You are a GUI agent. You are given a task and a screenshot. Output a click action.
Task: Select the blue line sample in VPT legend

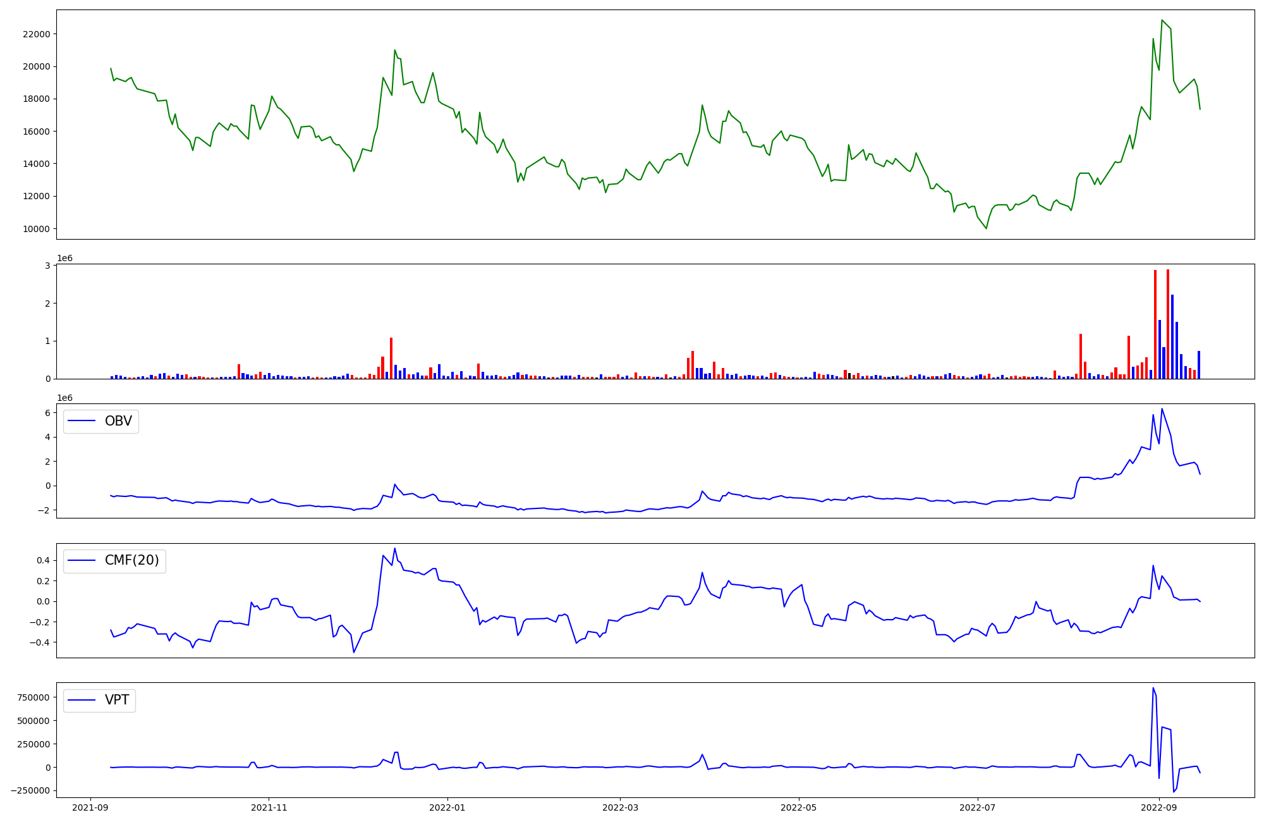coord(81,700)
